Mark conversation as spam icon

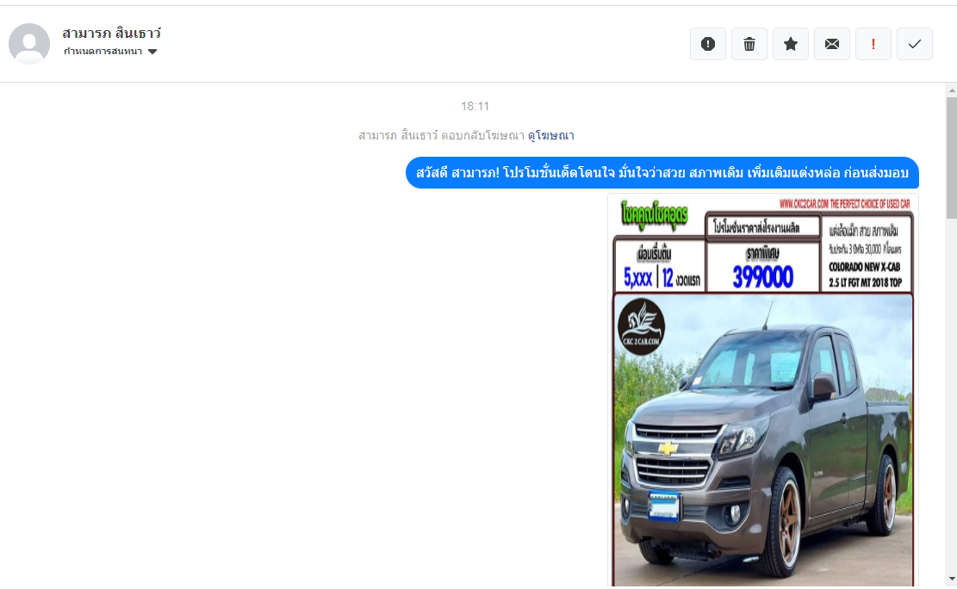tap(707, 44)
